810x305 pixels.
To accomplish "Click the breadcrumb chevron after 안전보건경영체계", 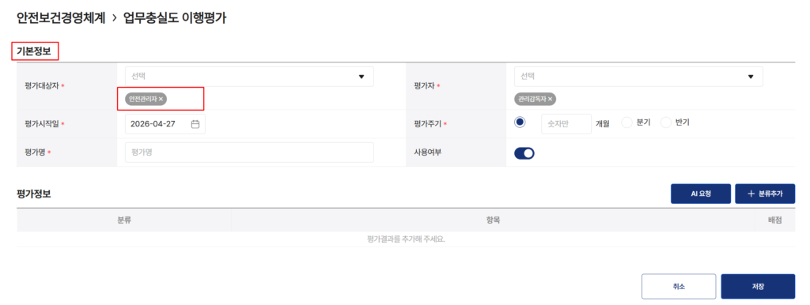I will tap(114, 19).
